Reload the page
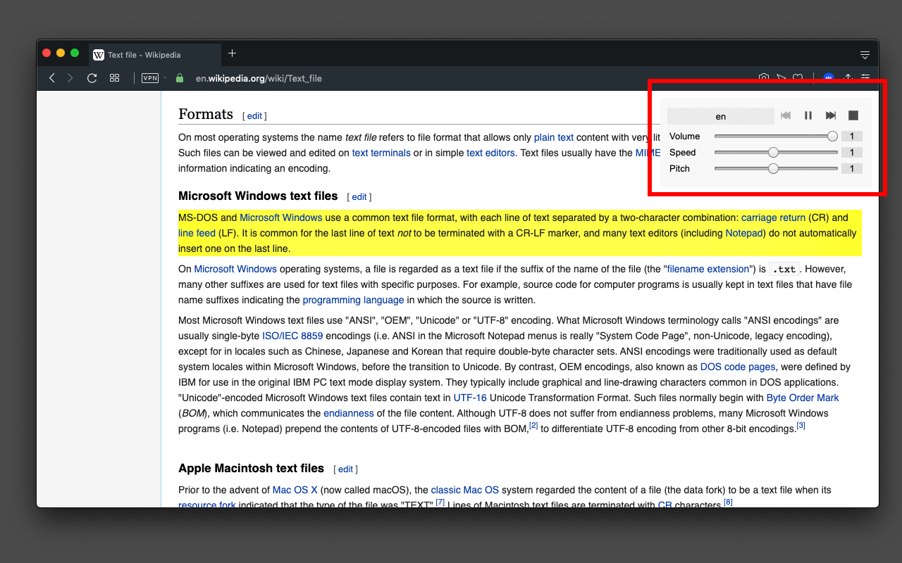 pos(92,78)
